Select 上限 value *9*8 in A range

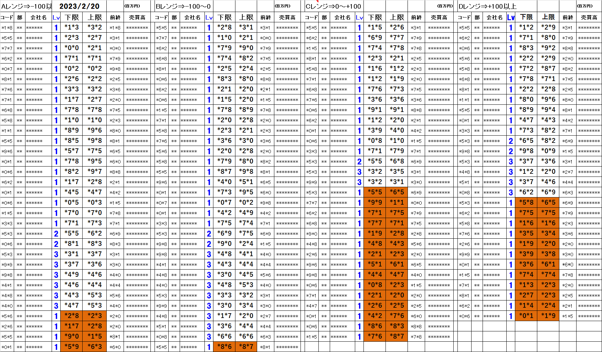(95, 140)
